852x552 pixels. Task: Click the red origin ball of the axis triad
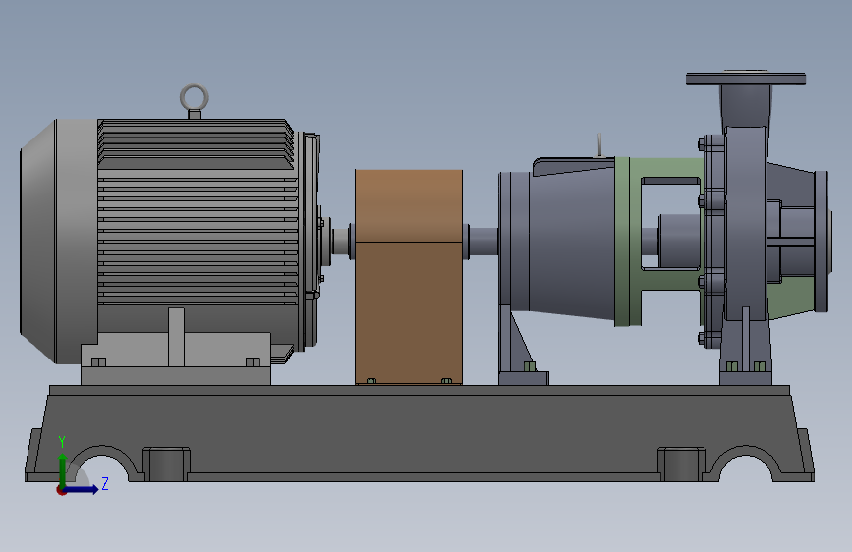[61, 490]
